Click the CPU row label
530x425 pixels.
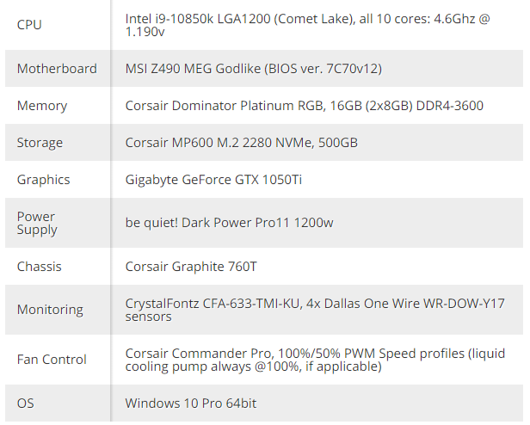click(29, 25)
